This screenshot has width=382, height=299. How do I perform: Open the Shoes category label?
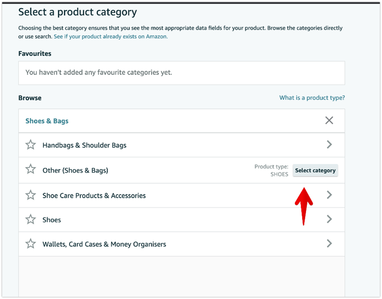pos(52,220)
